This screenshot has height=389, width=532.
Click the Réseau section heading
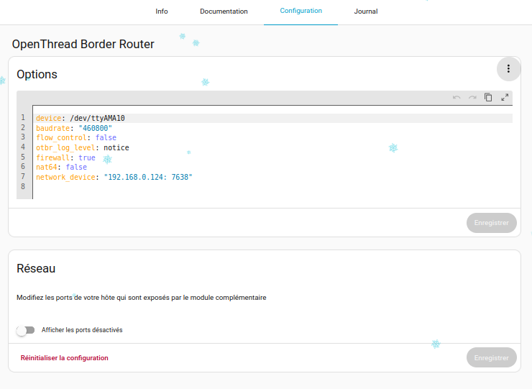click(x=36, y=268)
